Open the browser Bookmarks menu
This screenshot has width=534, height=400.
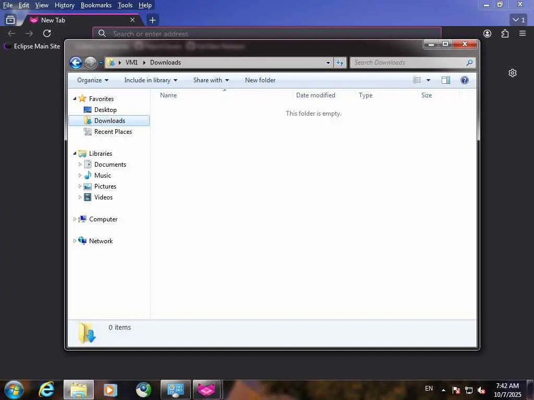coord(96,5)
